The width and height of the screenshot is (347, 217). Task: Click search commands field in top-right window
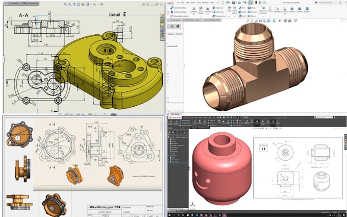(x=327, y=3)
